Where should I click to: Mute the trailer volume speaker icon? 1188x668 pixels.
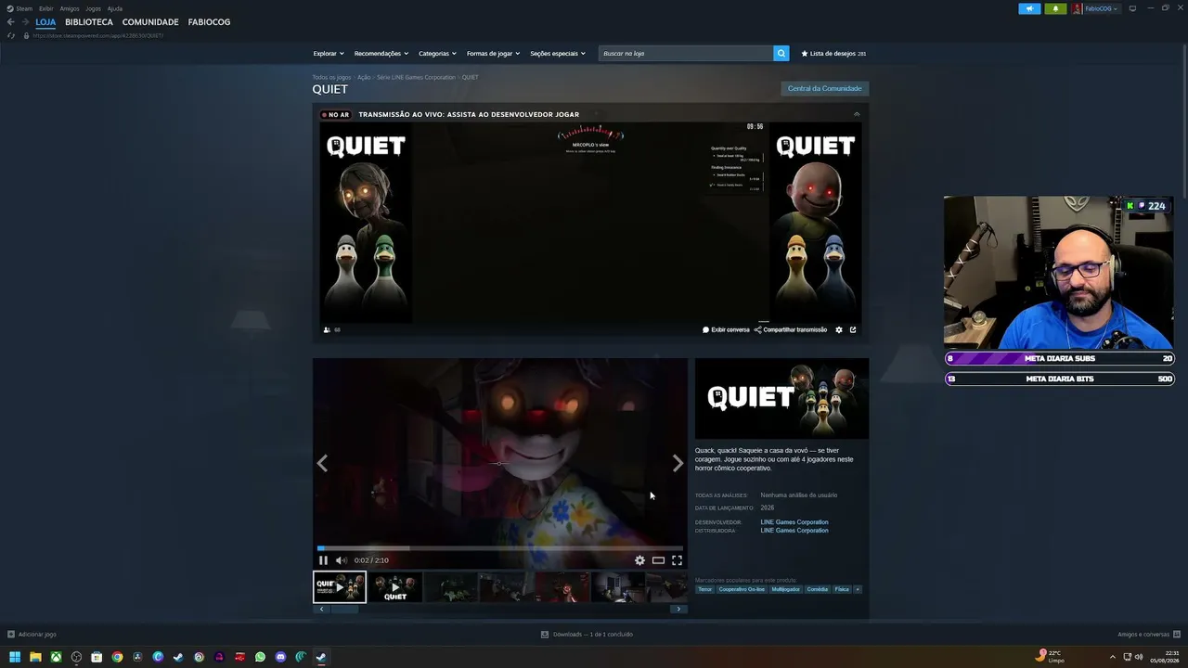(341, 560)
